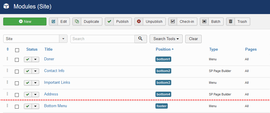The width and height of the screenshot is (270, 113).
Task: Expand the Search Tools dropdown
Action: click(166, 39)
